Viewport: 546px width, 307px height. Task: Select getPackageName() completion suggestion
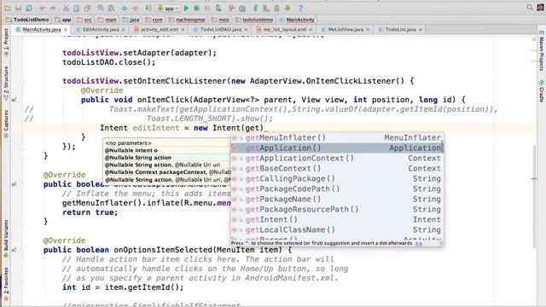(337, 199)
